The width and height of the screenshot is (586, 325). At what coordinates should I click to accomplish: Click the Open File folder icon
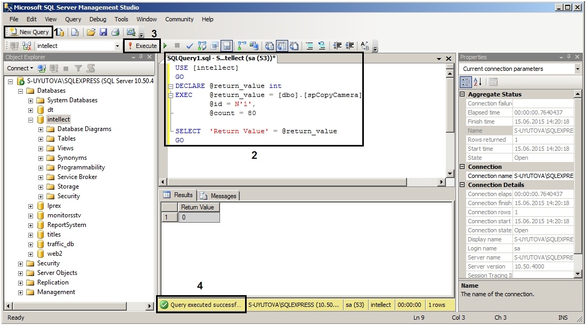click(x=91, y=32)
